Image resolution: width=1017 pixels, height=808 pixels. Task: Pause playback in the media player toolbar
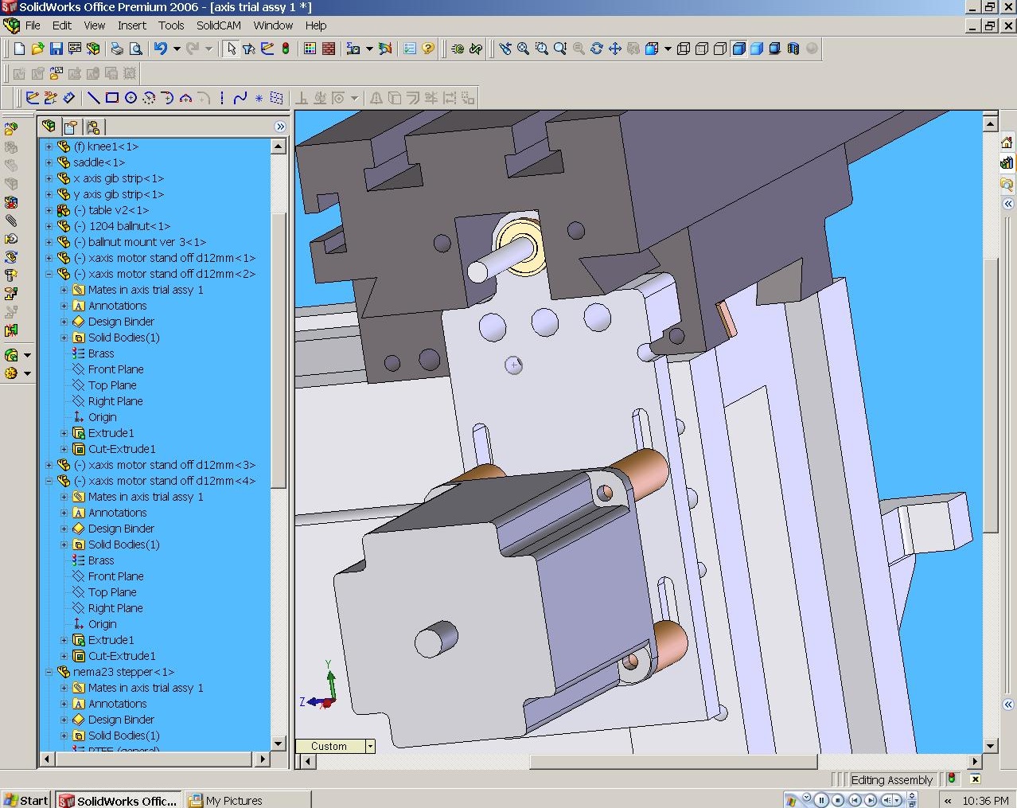coord(821,800)
